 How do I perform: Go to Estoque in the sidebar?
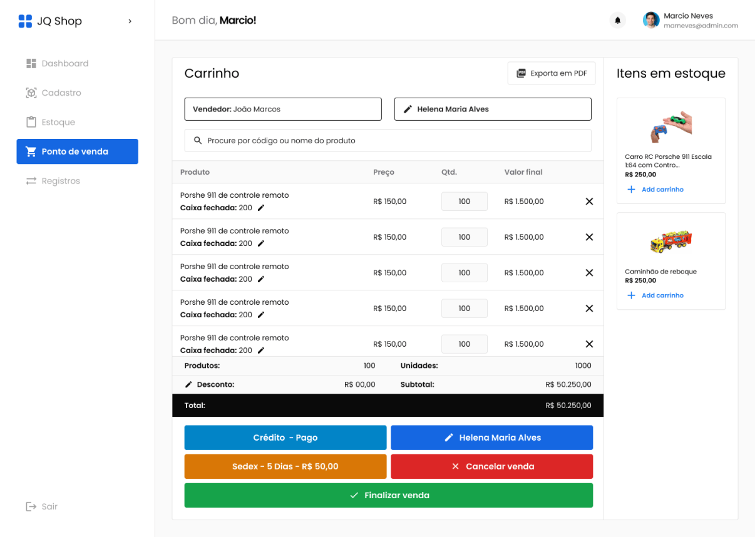pos(58,122)
